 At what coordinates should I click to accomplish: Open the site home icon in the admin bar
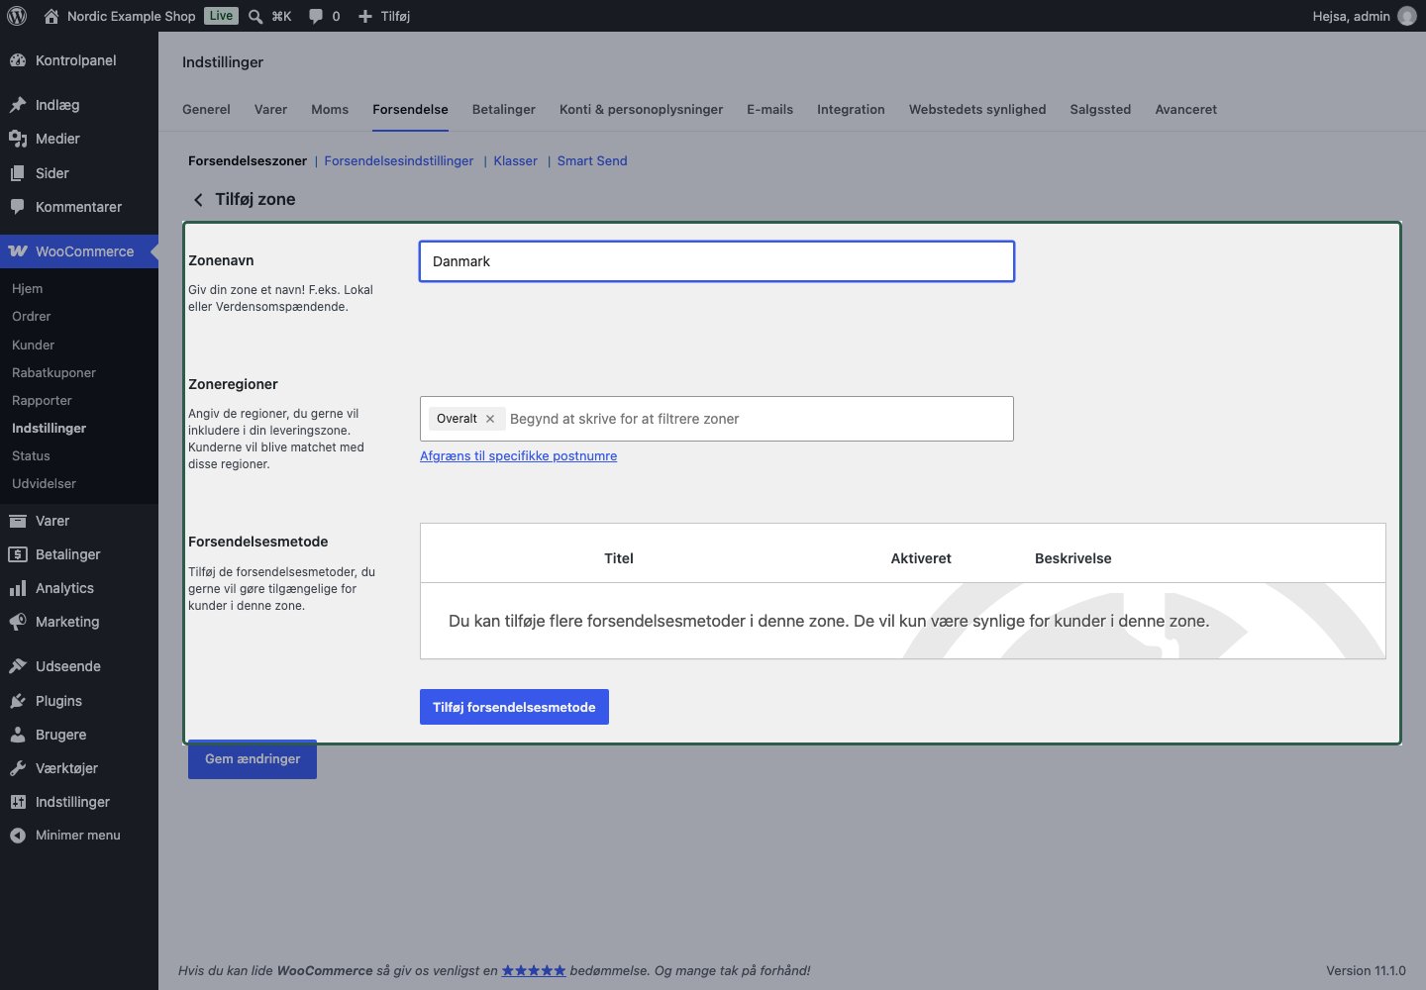coord(51,16)
